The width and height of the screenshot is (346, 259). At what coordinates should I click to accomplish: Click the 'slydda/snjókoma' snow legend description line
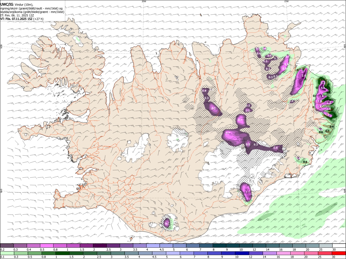tap(32, 12)
